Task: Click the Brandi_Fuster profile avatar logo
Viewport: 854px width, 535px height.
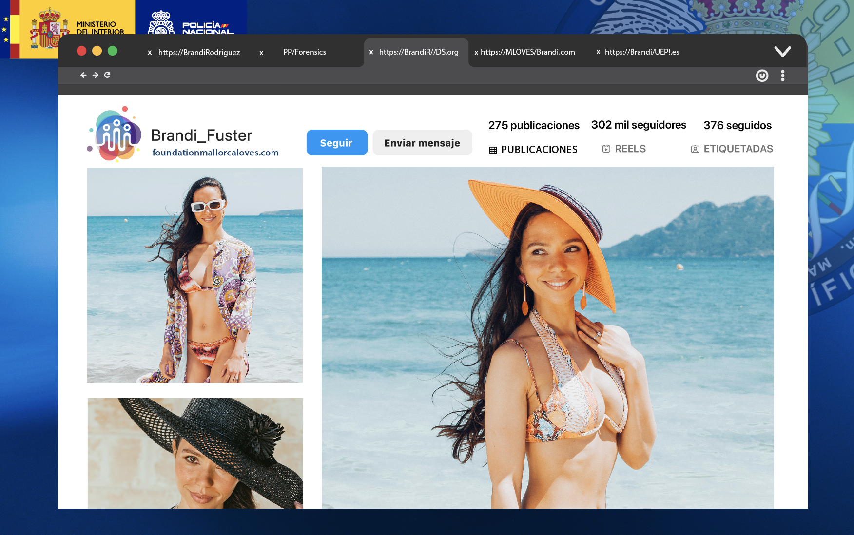Action: coord(115,134)
